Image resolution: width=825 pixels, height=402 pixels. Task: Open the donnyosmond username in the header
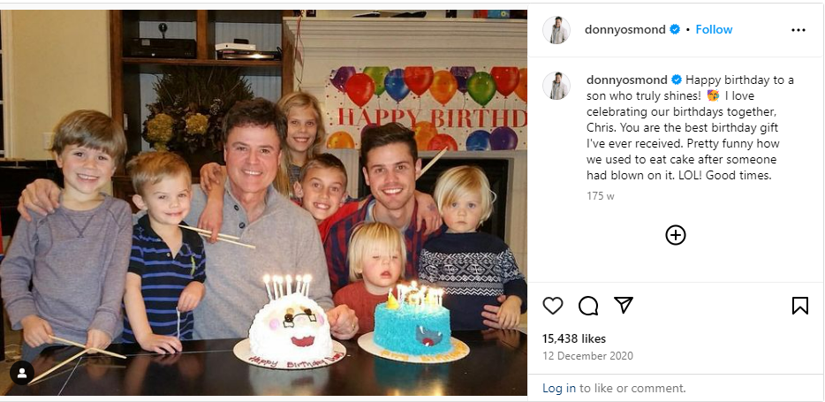click(625, 29)
